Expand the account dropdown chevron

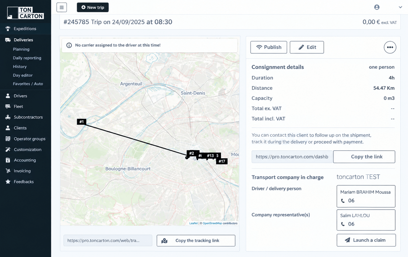tap(400, 7)
